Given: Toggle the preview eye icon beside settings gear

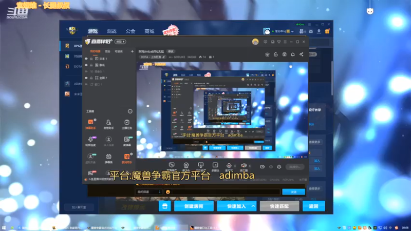Looking at the screenshot, I should 271,167.
